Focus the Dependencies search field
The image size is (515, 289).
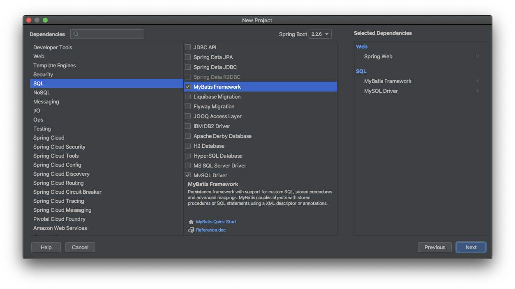107,34
